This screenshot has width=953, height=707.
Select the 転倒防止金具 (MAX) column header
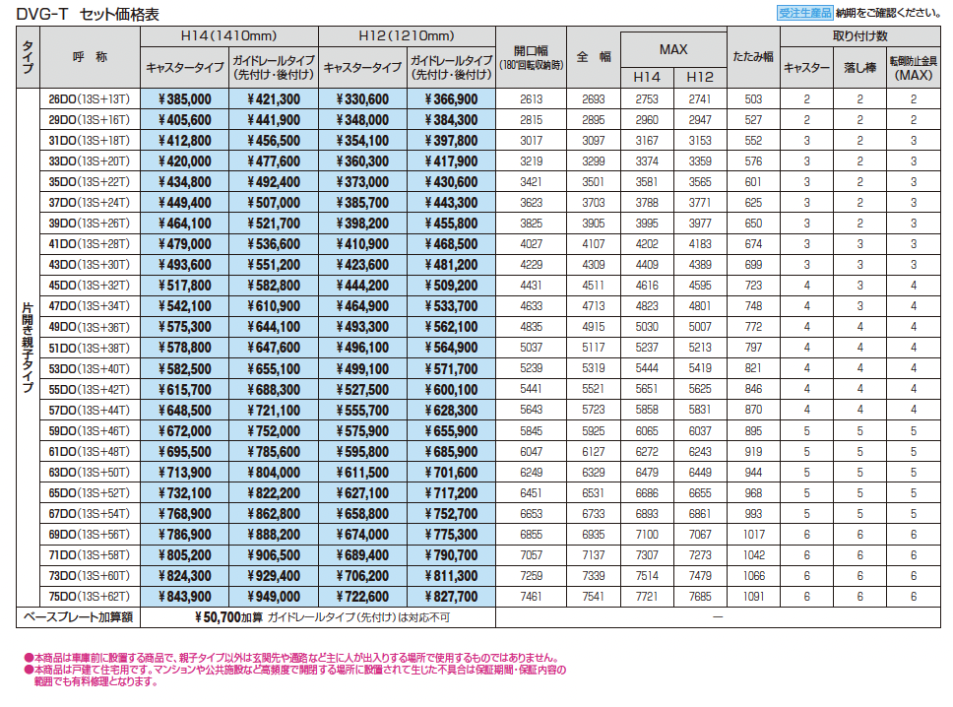coord(914,68)
